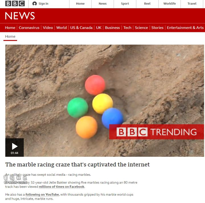Open the Tech news section
Viewport: 205px width, 203px height.
coord(127,28)
